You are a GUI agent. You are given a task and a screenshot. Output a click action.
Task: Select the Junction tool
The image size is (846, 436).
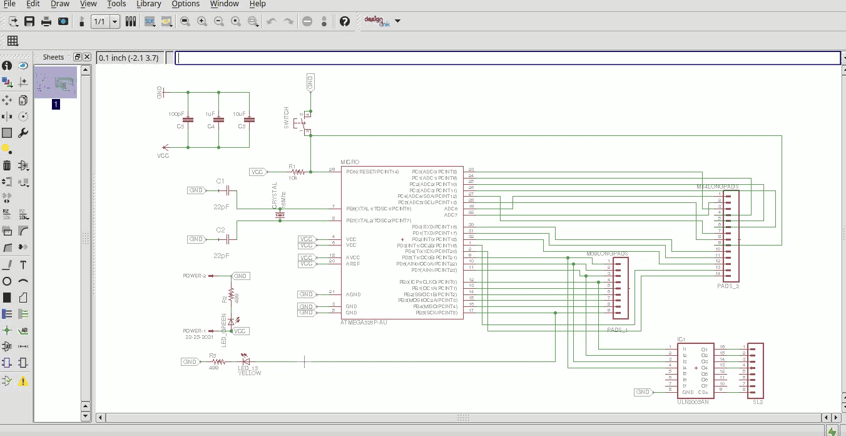point(7,330)
